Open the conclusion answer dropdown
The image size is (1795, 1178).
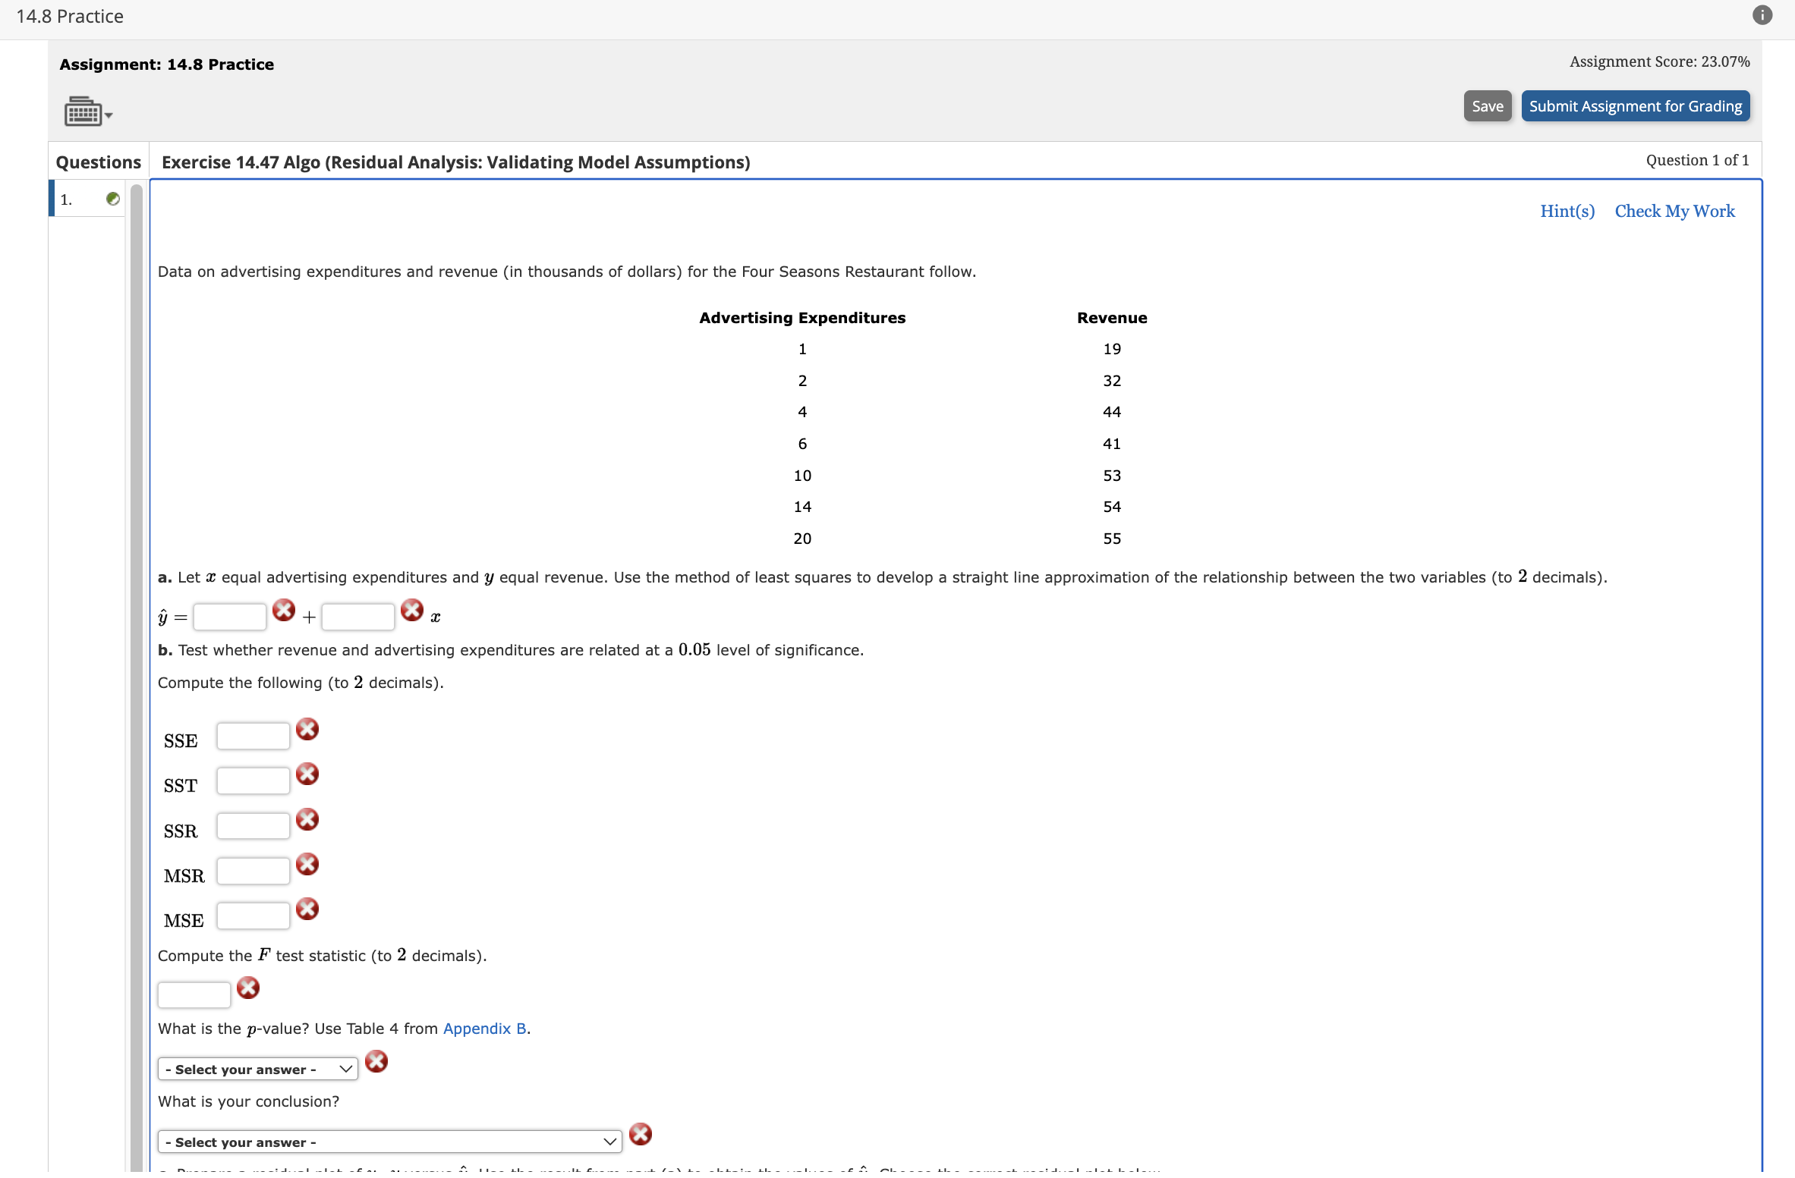coord(389,1141)
